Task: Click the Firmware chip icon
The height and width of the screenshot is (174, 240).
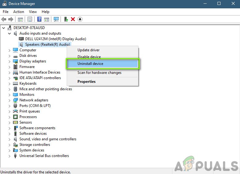Action: (x=15, y=67)
